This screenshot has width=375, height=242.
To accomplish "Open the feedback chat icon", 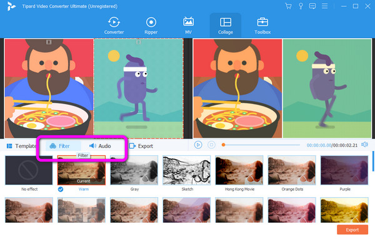I will coord(312,6).
